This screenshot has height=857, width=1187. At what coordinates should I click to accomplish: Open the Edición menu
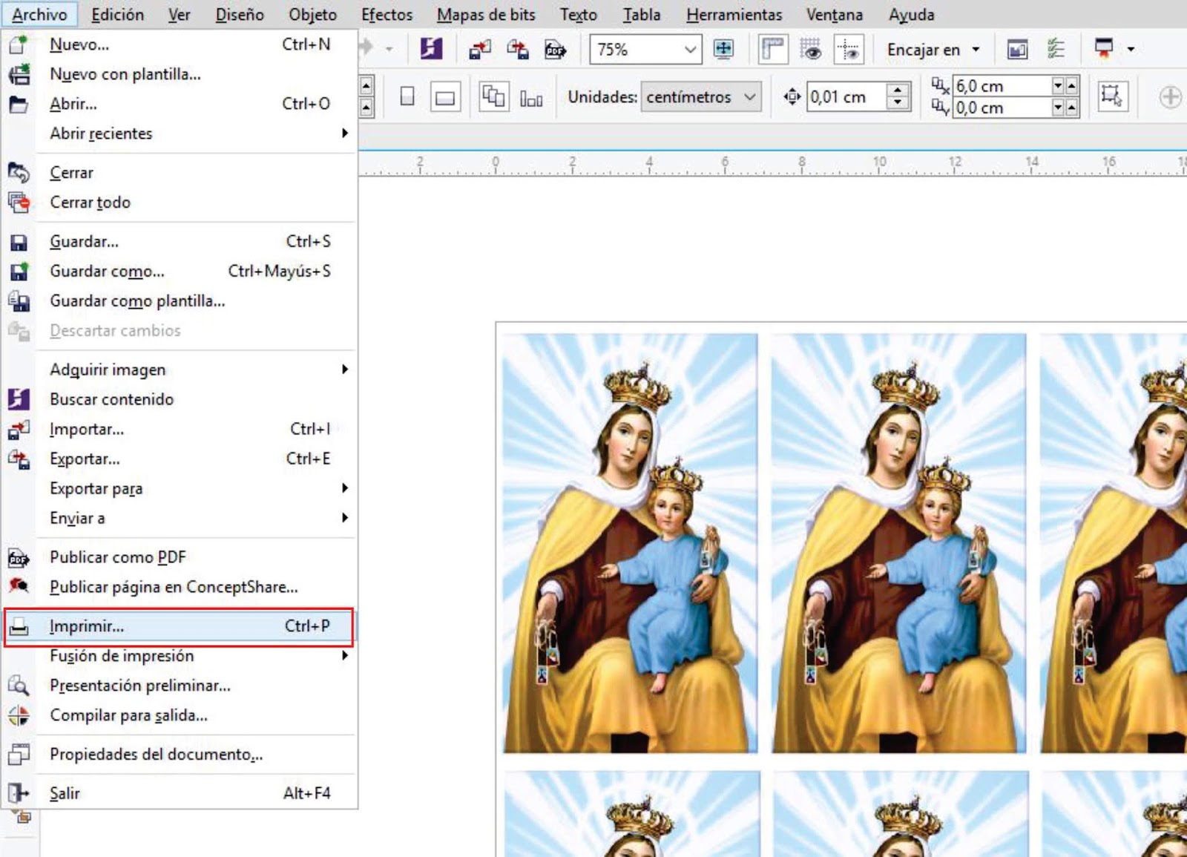(118, 15)
